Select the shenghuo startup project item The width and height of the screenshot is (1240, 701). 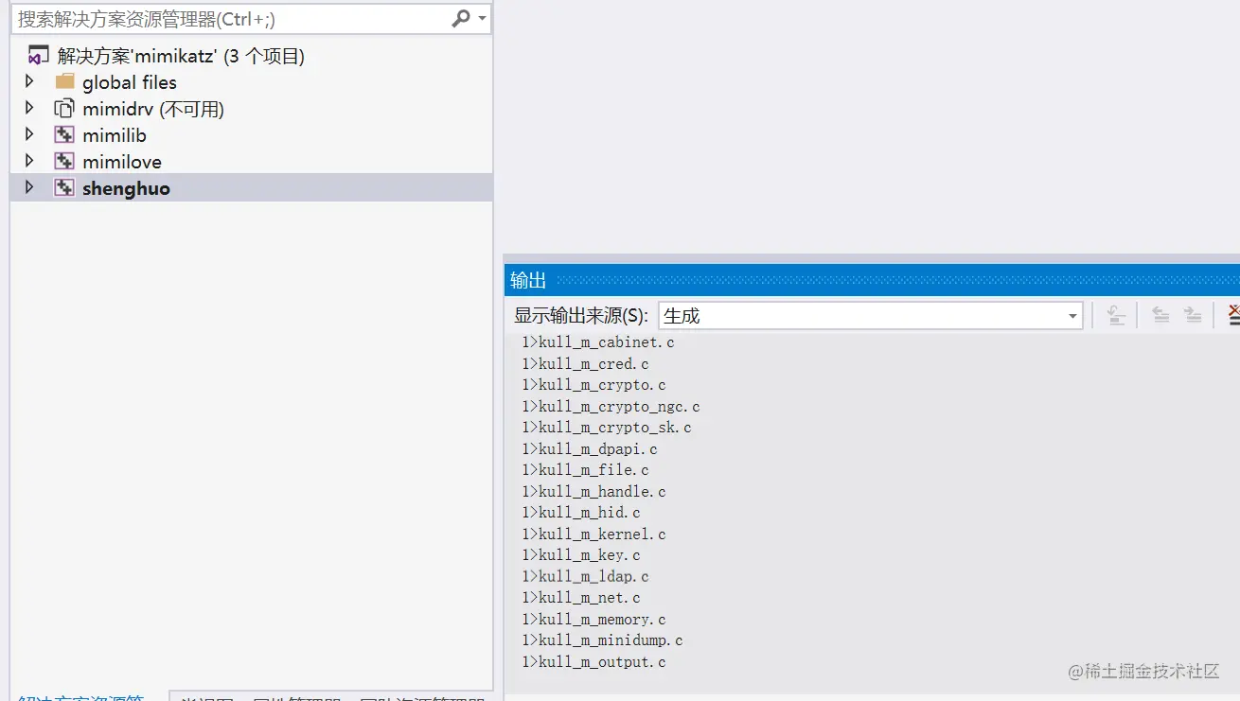126,188
